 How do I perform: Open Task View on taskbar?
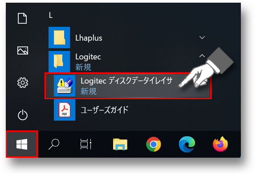[x=86, y=144]
